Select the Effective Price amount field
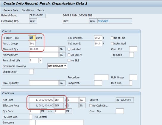Viewport: 162px width, 125px height. [x=41, y=106]
